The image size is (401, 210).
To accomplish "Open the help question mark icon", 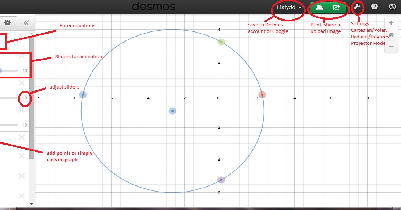I will coord(375,7).
